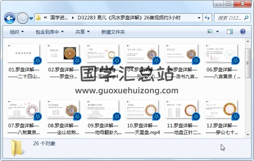Open the 包含到库中 menu
The width and height of the screenshot is (254, 161).
pyautogui.click(x=50, y=32)
